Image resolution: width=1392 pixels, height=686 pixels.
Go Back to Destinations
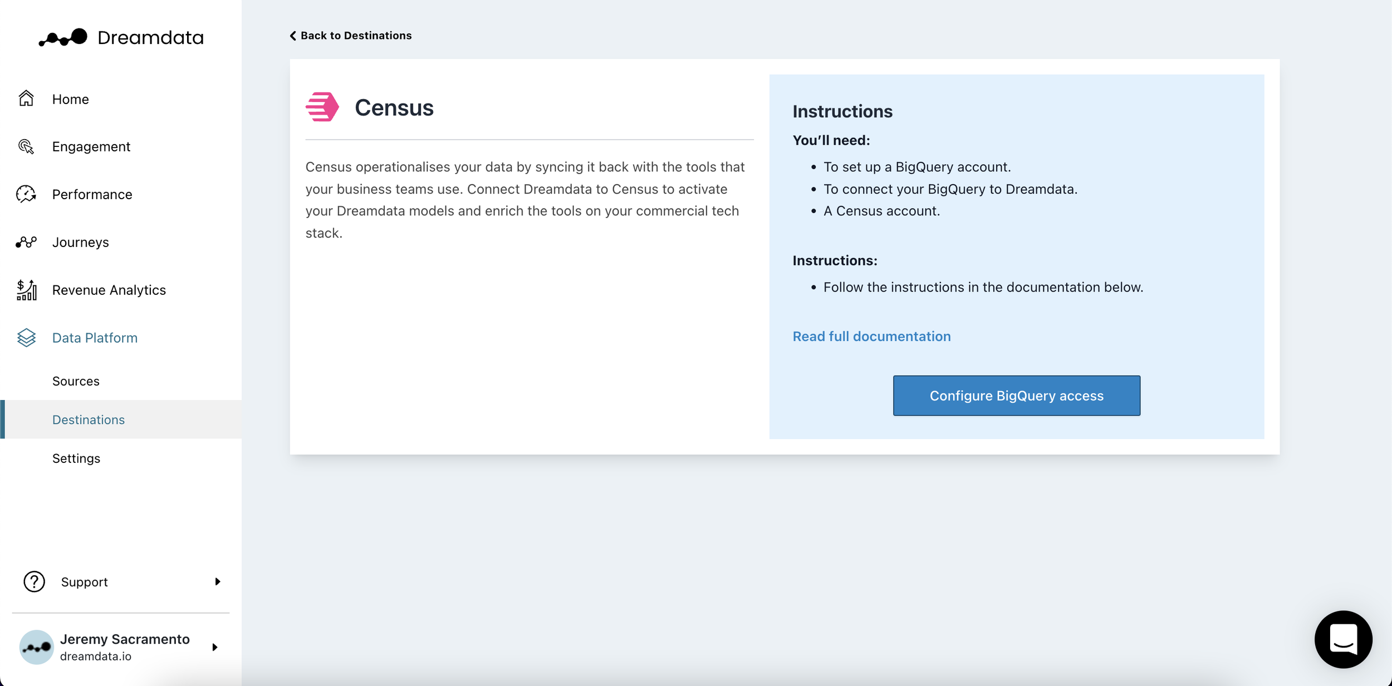pos(351,36)
